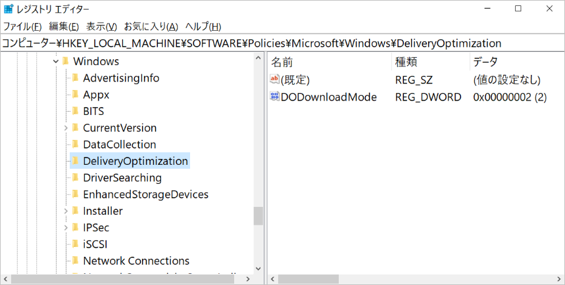Click tree pane horizontal scroll right arrow
Image resolution: width=565 pixels, height=285 pixels.
click(x=248, y=279)
